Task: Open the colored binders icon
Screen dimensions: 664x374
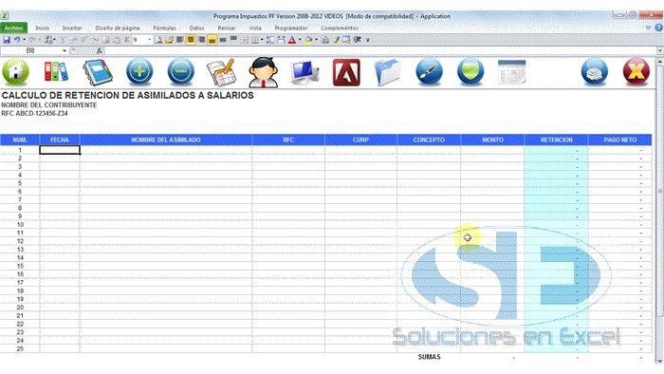Action: [56, 72]
